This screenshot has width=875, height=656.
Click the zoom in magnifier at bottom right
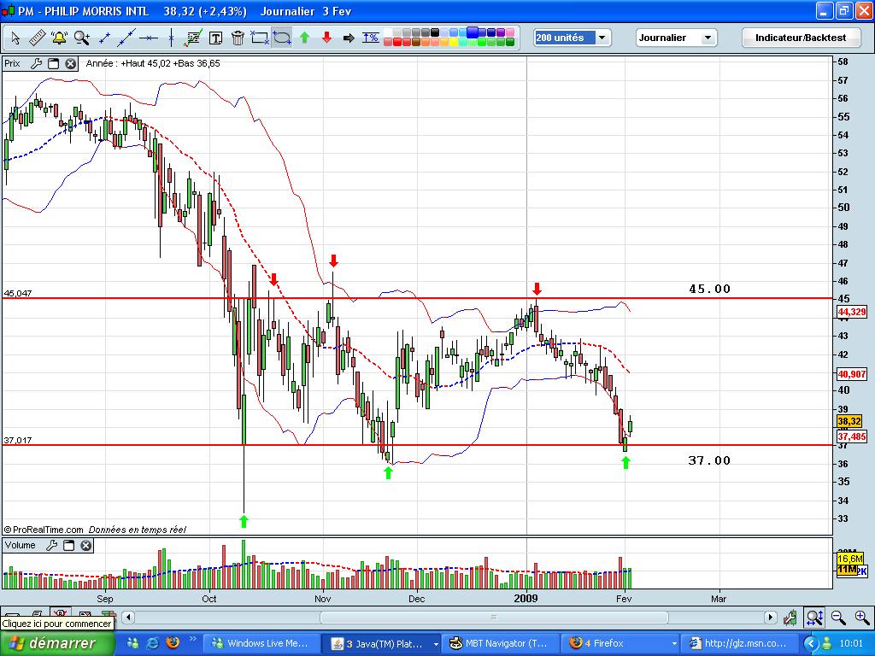861,617
